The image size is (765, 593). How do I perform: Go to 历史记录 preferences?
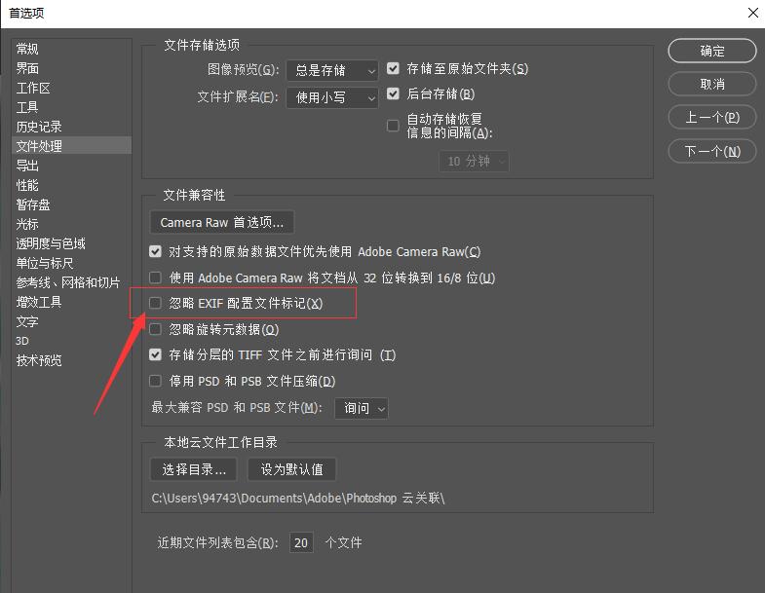(39, 127)
